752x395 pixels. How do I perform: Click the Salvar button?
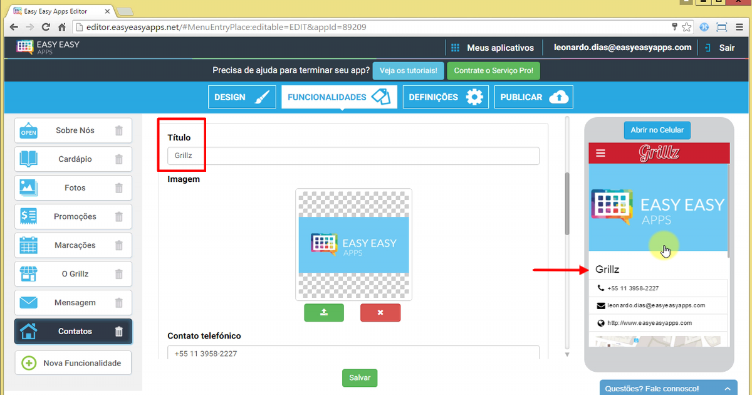point(360,378)
